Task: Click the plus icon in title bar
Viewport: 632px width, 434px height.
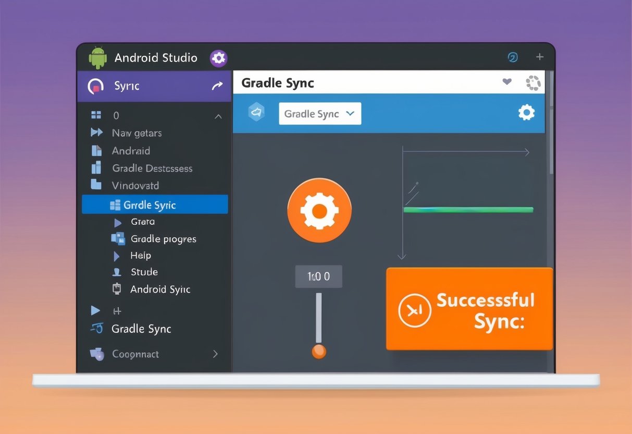Action: tap(540, 57)
